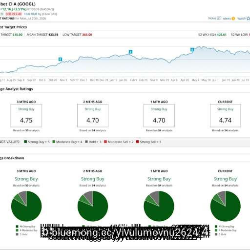Toggle the Watch star icon
250x250 pixels.
point(248,19)
